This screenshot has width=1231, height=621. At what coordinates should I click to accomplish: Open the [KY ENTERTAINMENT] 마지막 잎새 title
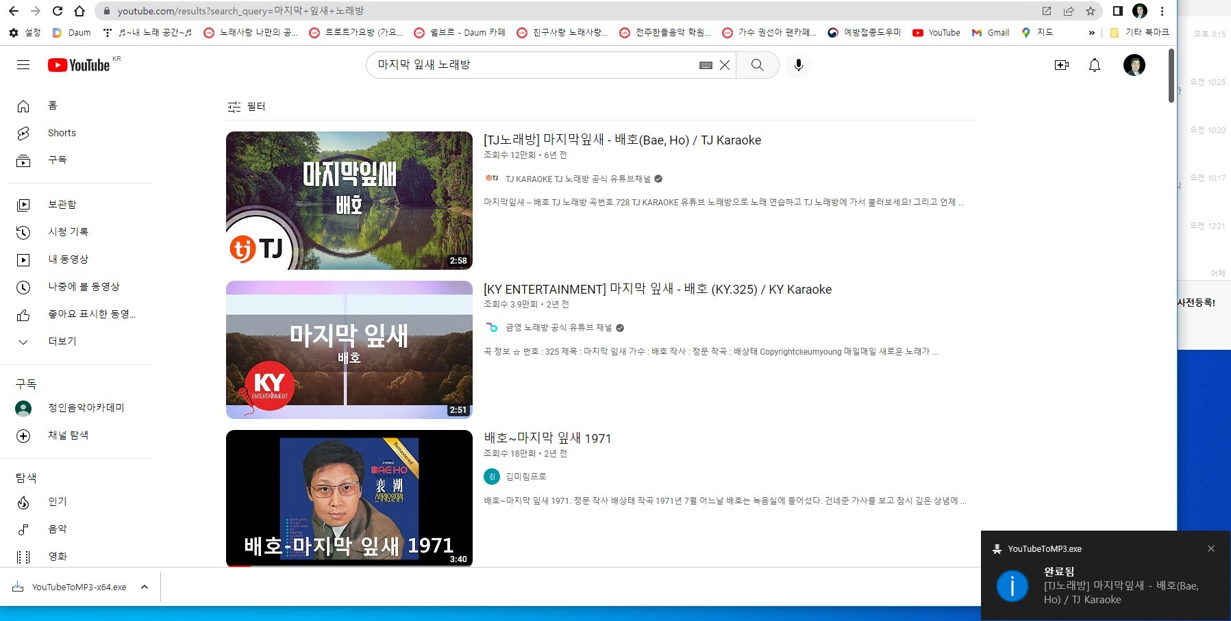click(x=658, y=290)
